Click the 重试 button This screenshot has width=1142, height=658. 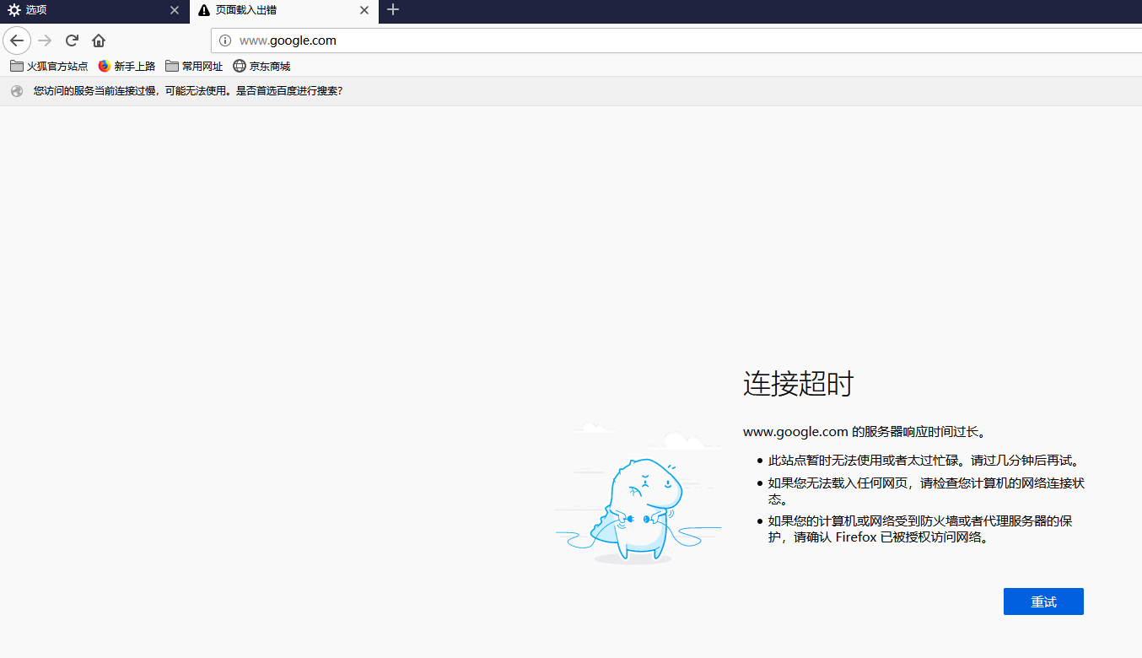pos(1043,601)
